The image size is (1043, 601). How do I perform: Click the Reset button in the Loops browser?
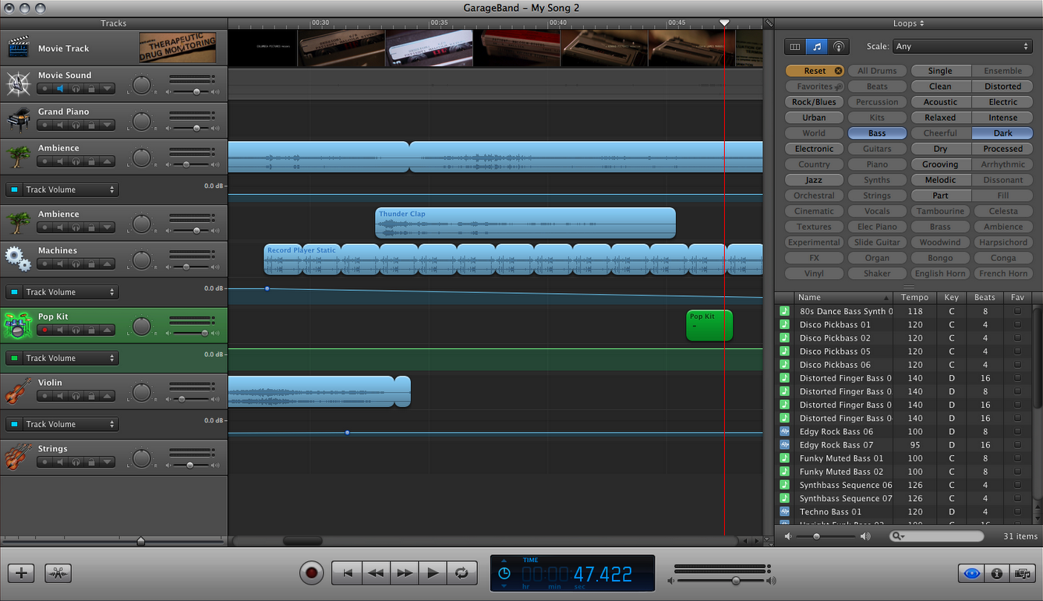pyautogui.click(x=813, y=70)
